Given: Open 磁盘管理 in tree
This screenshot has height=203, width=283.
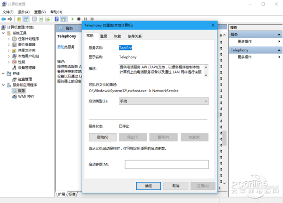Looking at the screenshot, I should pos(25,79).
